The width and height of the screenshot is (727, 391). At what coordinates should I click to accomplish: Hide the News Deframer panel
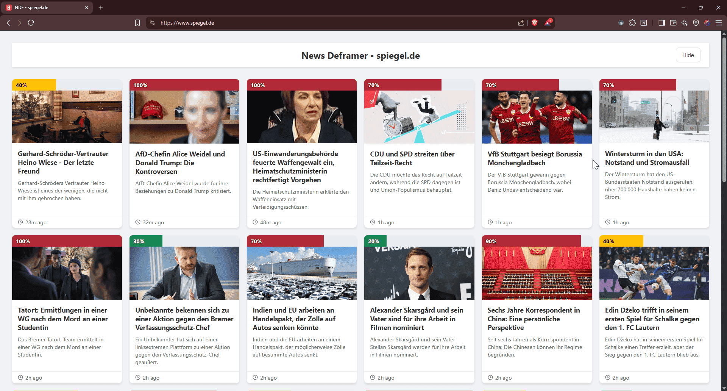tap(688, 55)
